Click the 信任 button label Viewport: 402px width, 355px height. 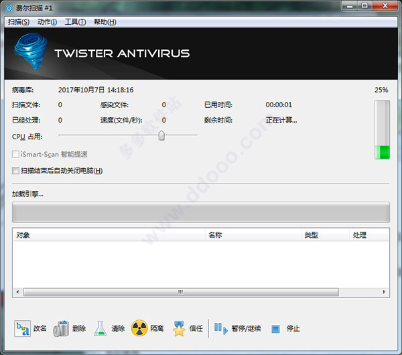196,328
